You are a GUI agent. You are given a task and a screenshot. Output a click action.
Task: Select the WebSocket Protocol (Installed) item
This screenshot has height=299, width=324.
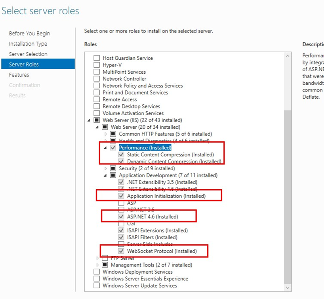162,251
